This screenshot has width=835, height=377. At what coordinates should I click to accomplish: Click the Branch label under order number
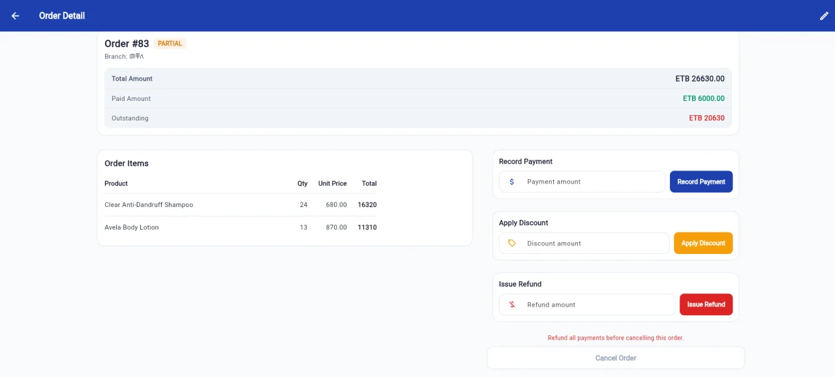[x=124, y=57]
